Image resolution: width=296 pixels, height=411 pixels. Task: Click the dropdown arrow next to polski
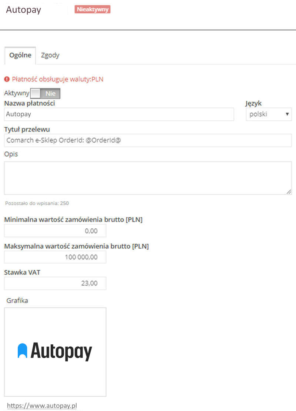[287, 114]
